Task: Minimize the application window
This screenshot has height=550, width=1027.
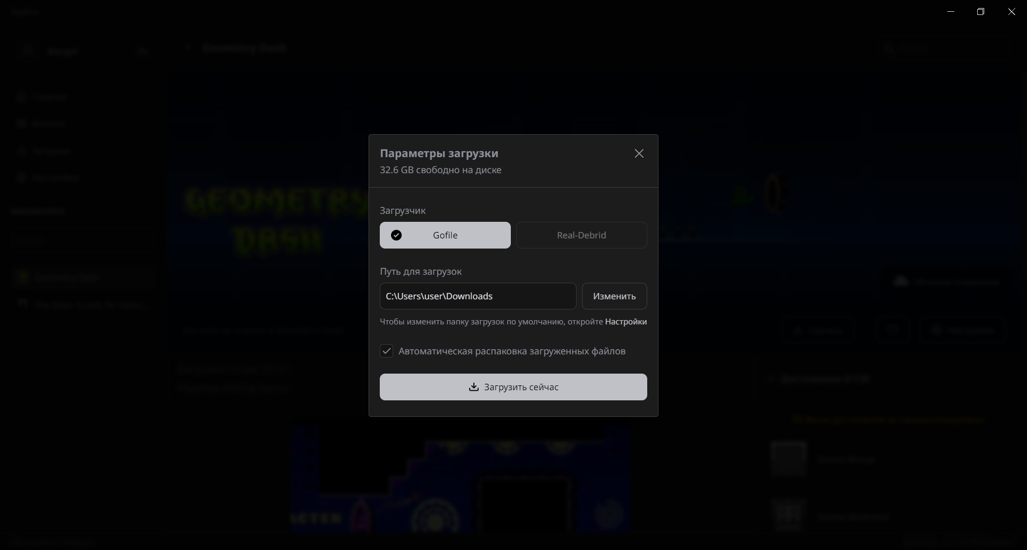Action: point(951,11)
